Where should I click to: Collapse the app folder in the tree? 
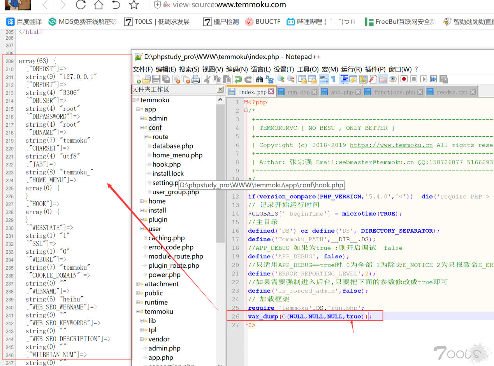(x=138, y=109)
